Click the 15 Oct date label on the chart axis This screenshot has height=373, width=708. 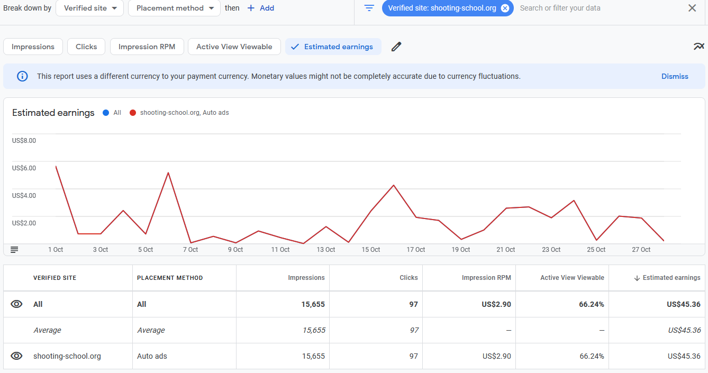[371, 250]
